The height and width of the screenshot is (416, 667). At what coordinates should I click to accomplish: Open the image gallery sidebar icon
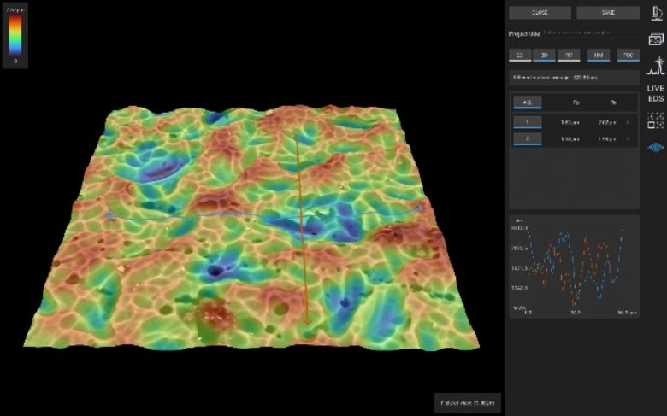tap(655, 39)
